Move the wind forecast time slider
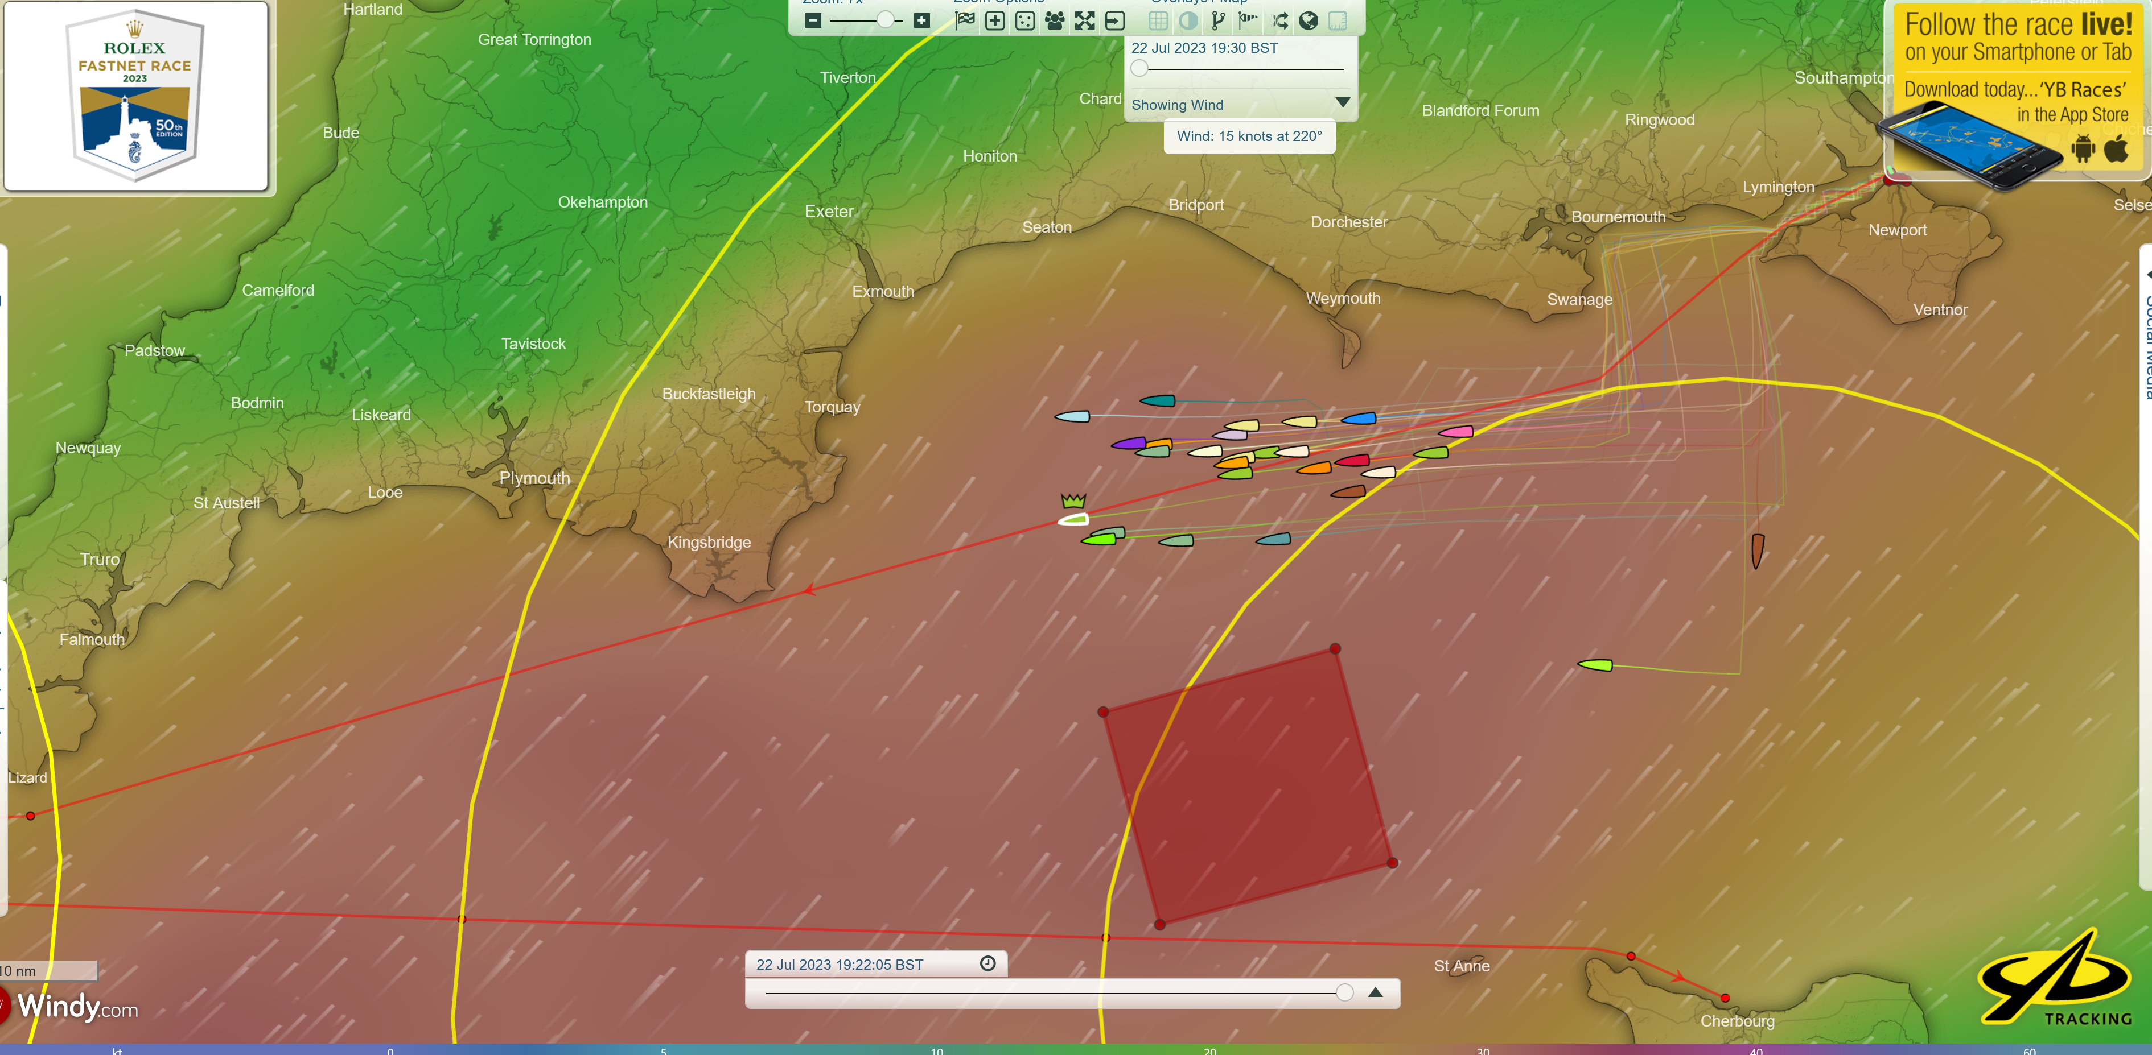 tap(1139, 69)
